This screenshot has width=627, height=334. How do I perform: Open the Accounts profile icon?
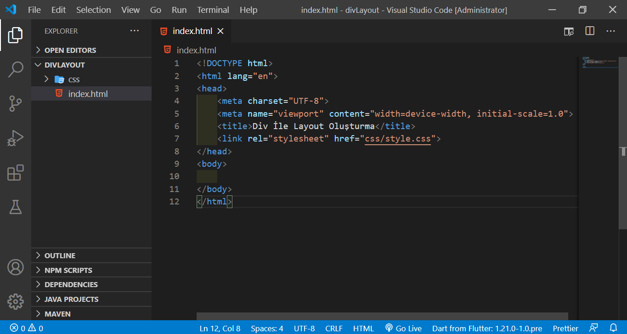point(16,267)
